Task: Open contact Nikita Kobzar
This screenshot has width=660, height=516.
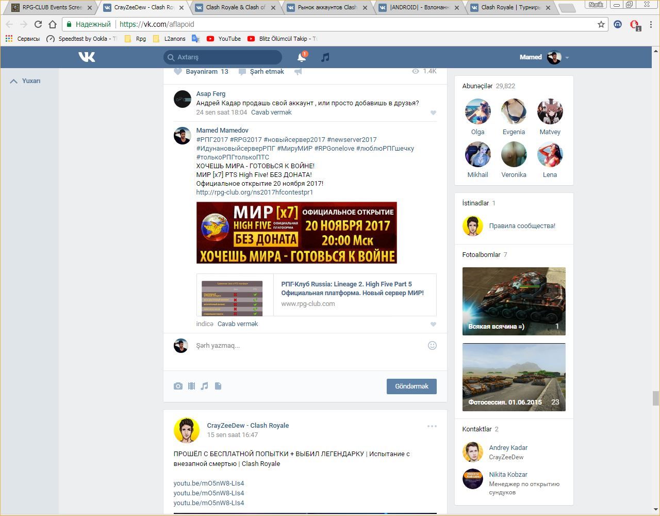Action: [x=508, y=475]
